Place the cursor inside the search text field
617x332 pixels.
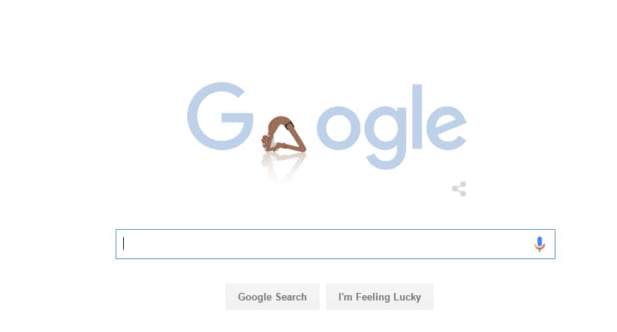click(x=336, y=244)
